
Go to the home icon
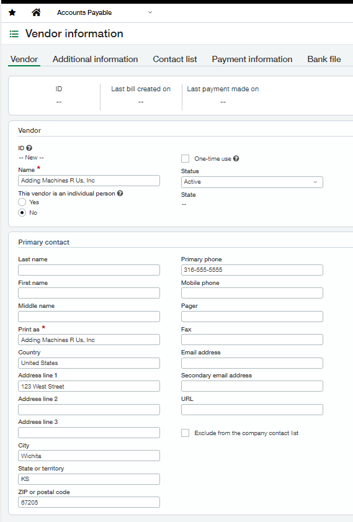point(36,12)
